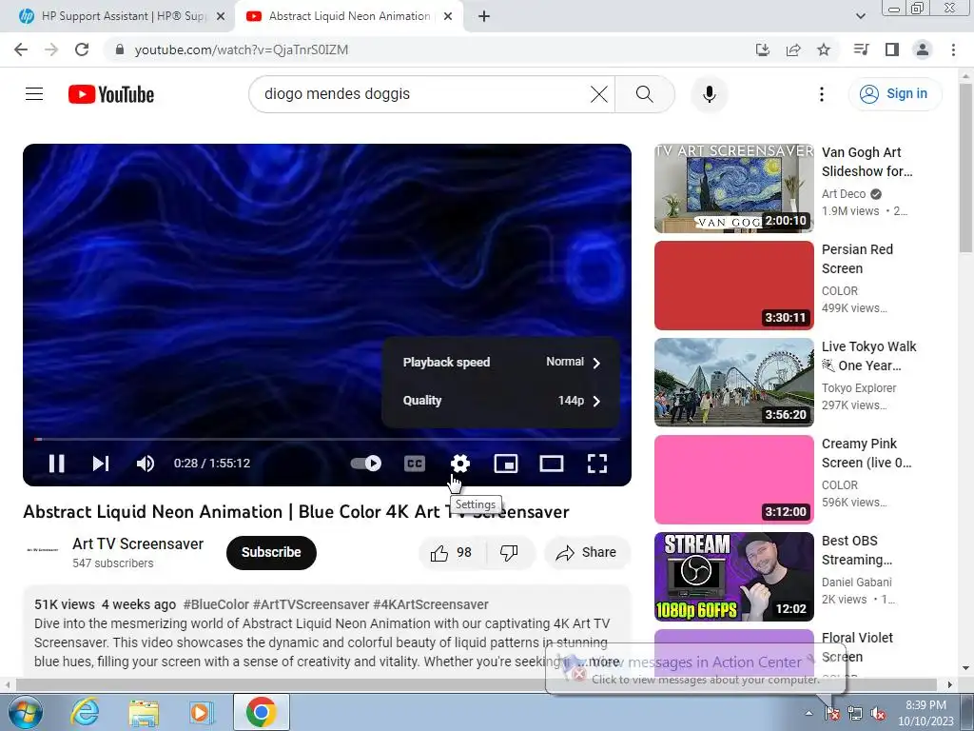Screen dimensions: 974x731
Task: Go back in browser history
Action: point(21,49)
